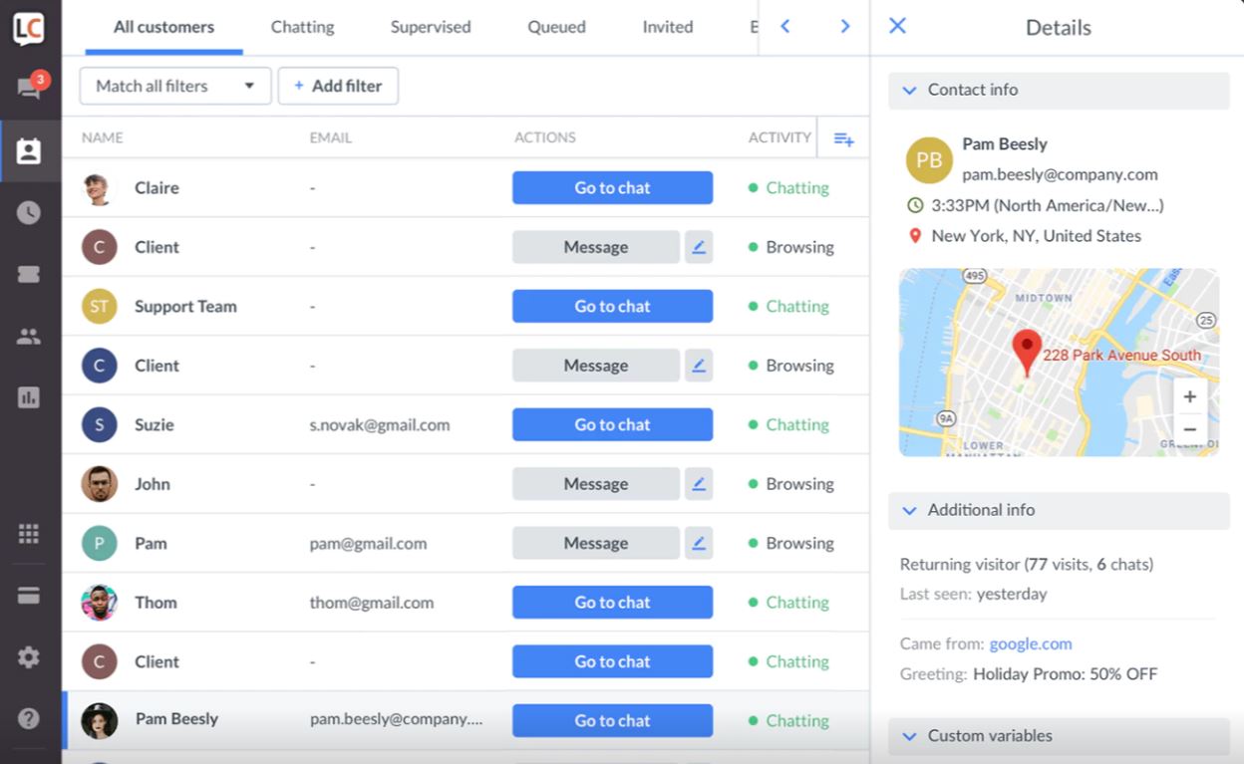Go to chat with Support Team
This screenshot has width=1244, height=764.
(612, 306)
